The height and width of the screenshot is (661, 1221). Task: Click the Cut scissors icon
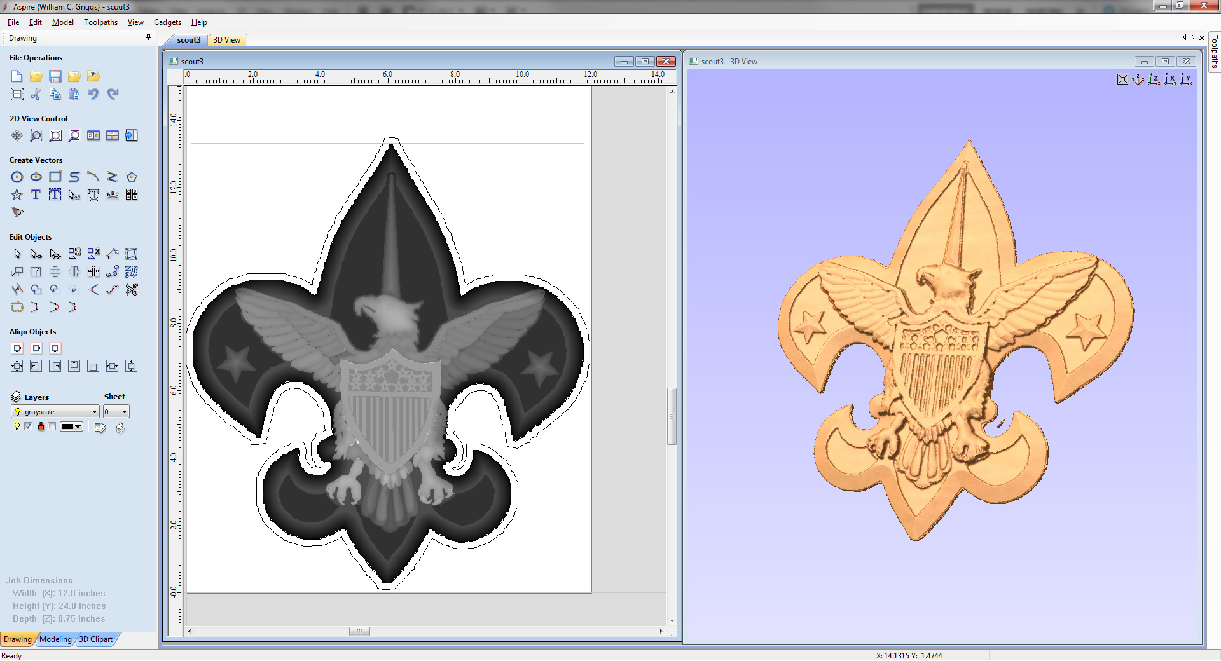[x=36, y=94]
